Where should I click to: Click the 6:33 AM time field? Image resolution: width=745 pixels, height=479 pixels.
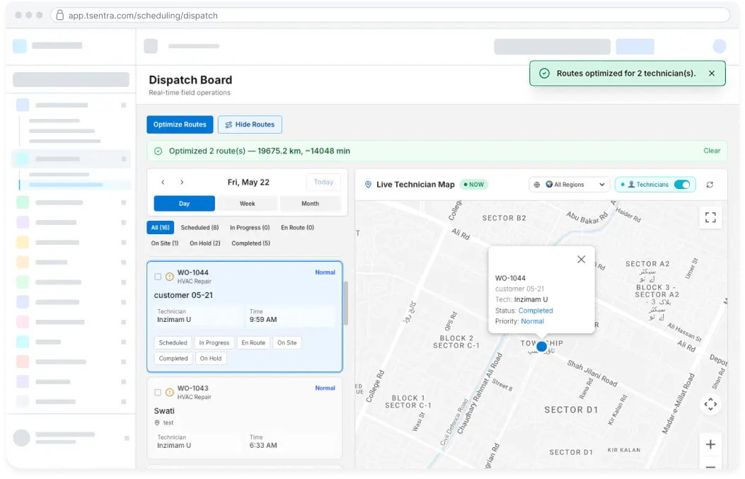291,442
